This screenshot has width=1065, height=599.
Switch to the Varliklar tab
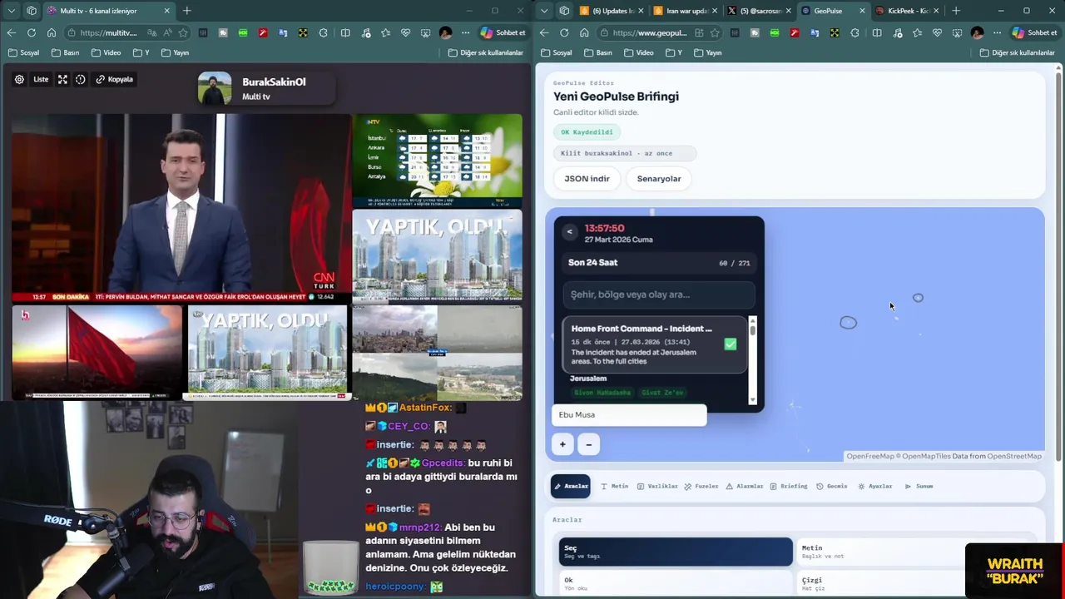[x=657, y=486]
